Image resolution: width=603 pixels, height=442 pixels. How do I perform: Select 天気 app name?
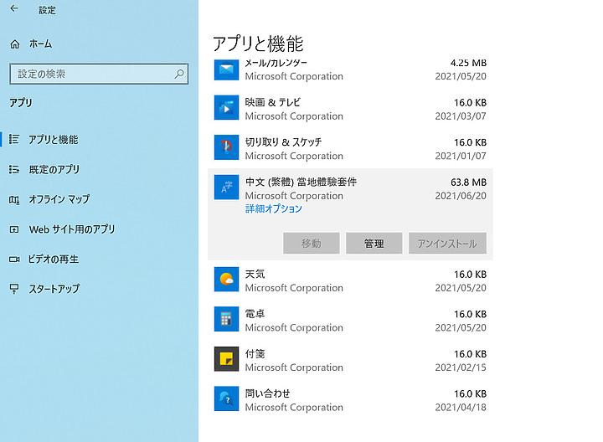(x=255, y=274)
